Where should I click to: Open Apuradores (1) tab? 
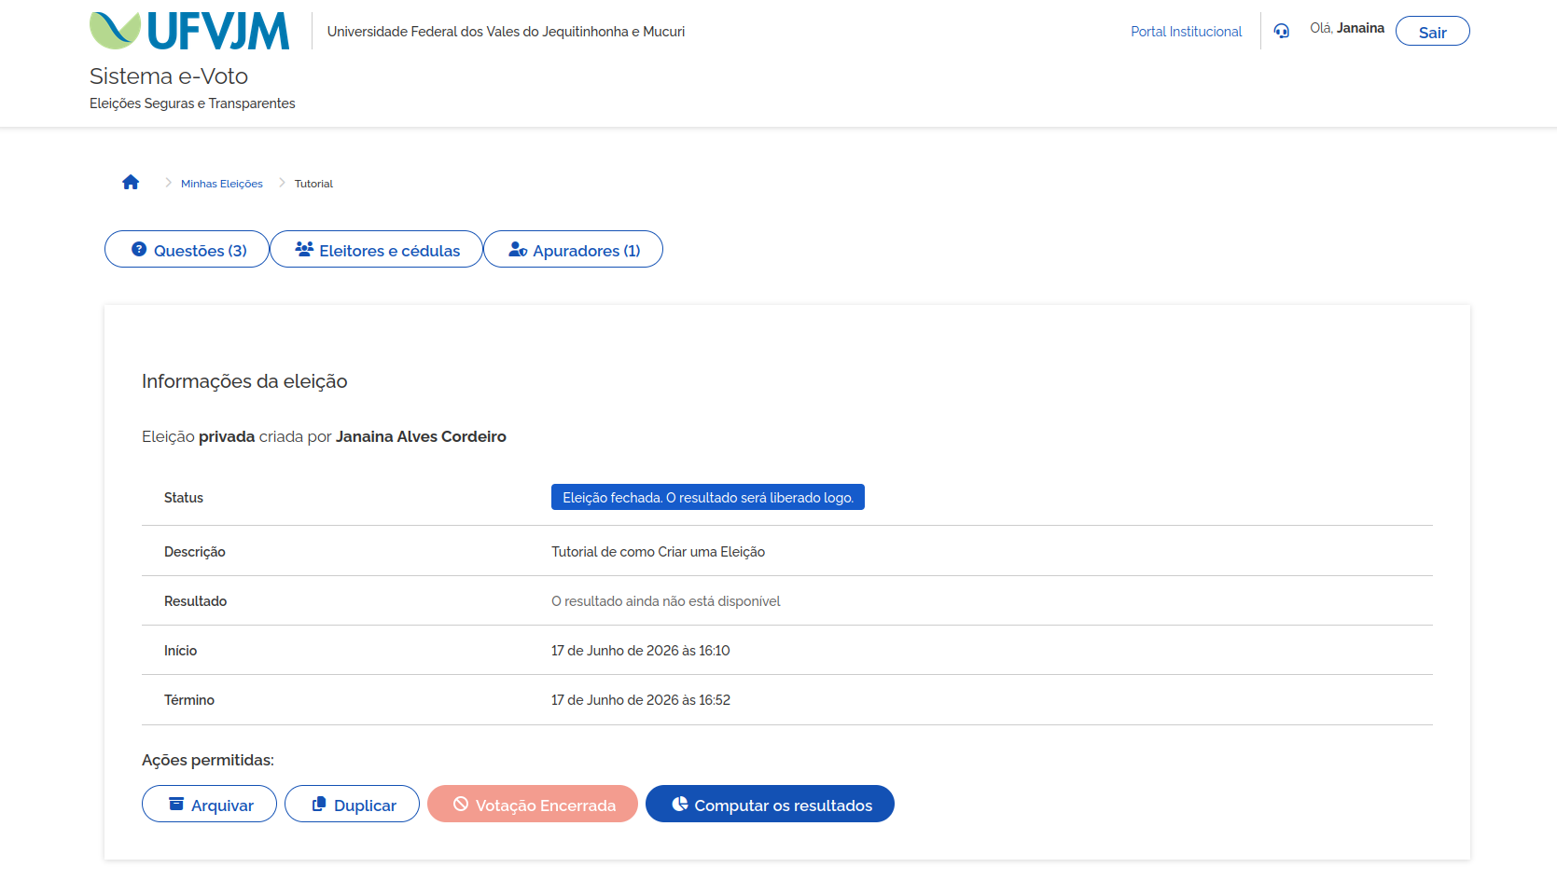click(x=573, y=249)
